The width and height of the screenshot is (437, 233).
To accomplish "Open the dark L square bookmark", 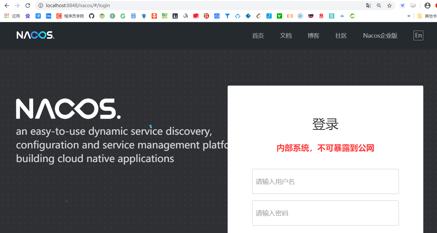I will (175, 16).
